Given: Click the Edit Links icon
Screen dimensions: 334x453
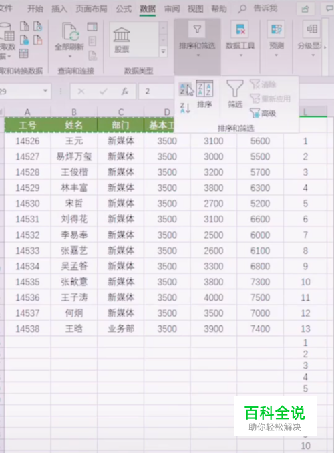Looking at the screenshot, I should pos(92,55).
